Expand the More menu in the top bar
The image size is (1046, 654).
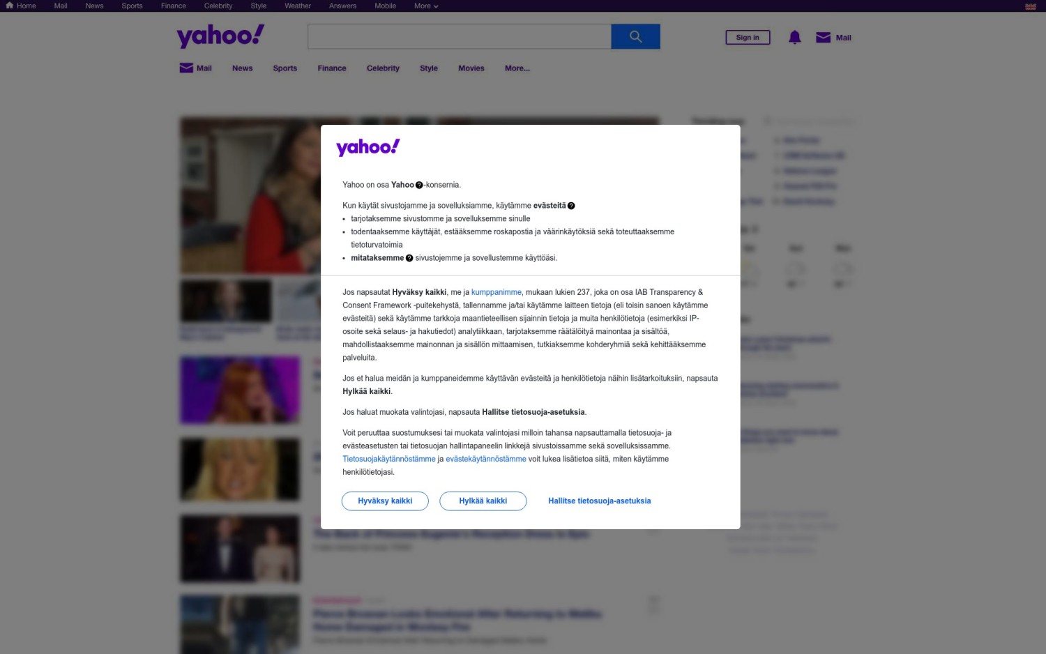click(x=426, y=6)
